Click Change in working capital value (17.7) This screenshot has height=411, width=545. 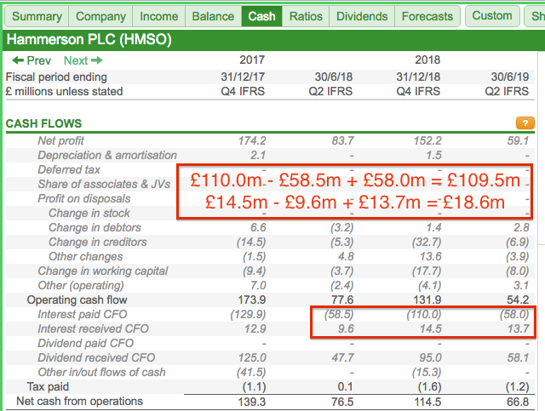point(427,271)
